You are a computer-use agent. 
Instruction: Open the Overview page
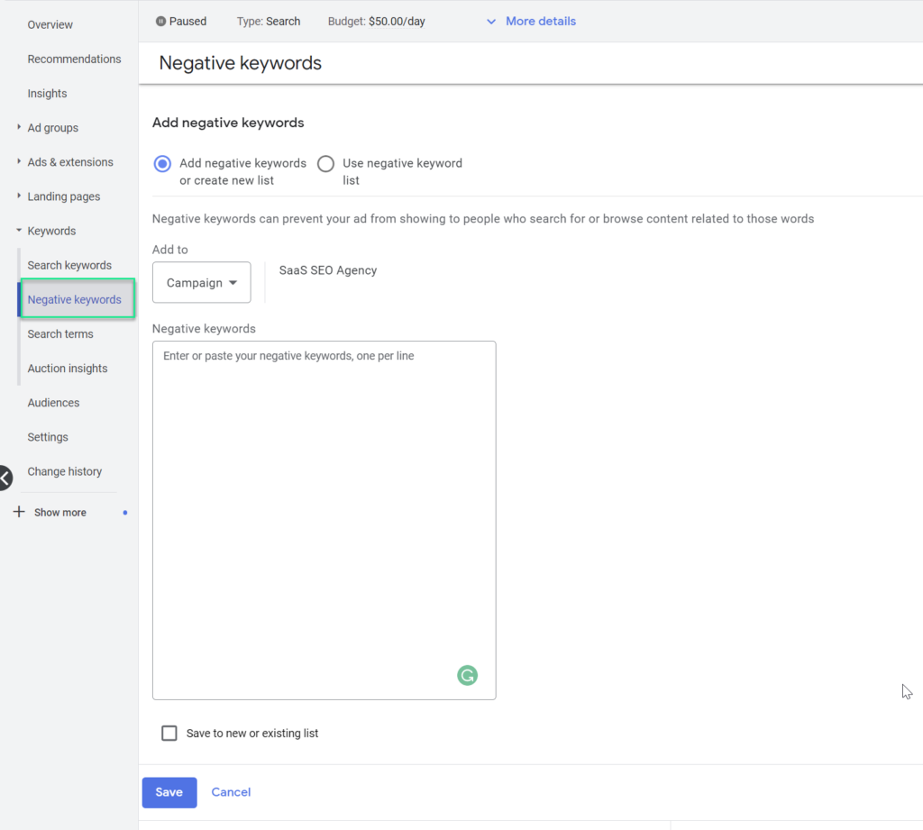[50, 24]
